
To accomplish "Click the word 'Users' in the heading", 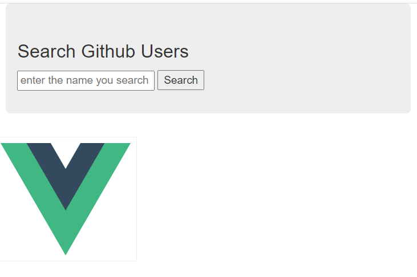I will click(165, 51).
